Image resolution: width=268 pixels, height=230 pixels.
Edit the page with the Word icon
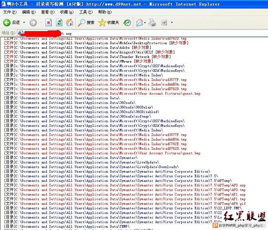pos(164,23)
